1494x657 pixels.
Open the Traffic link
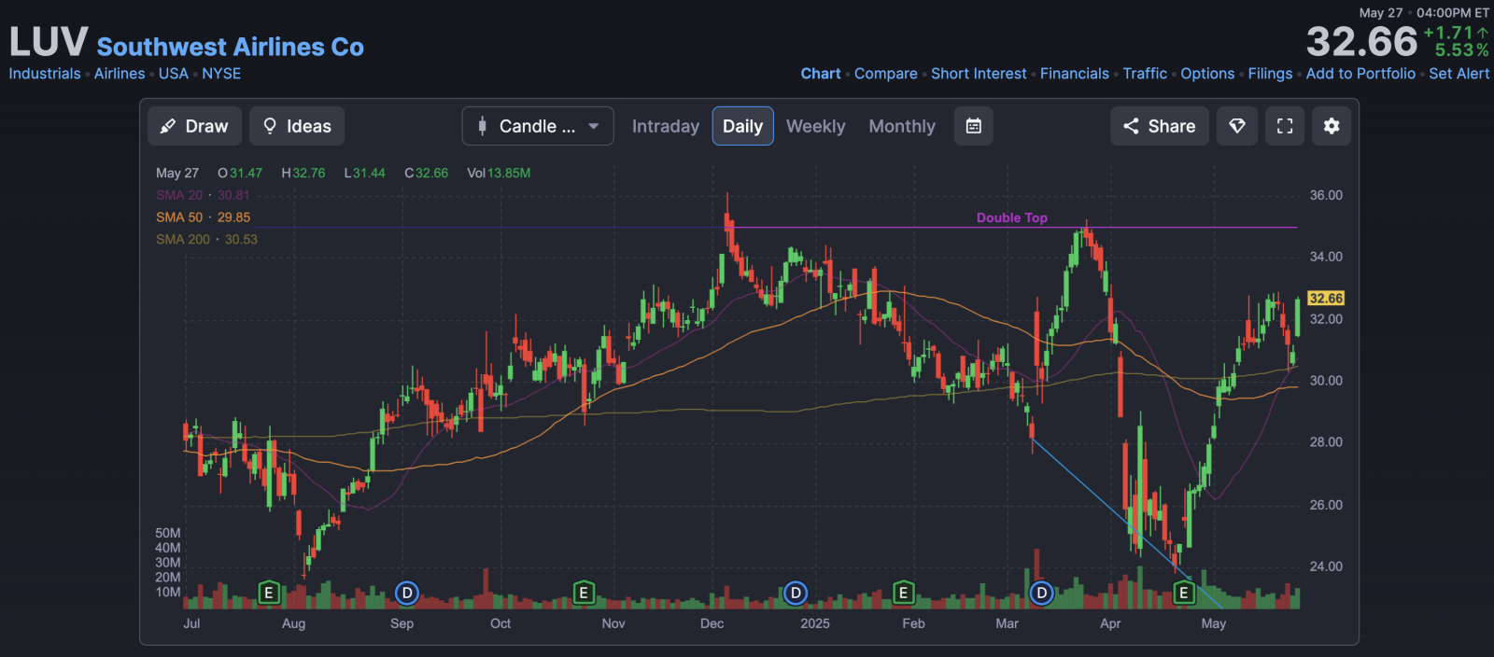[1145, 74]
